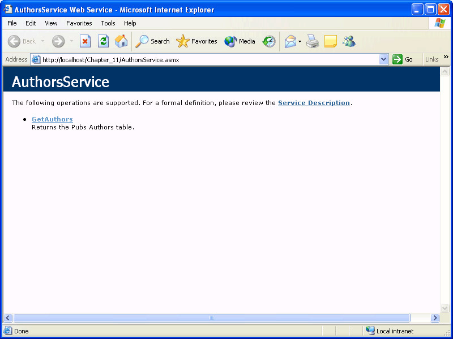Screen dimensions: 453x339
Task: Follow the GetAuthors operation link
Action: pyautogui.click(x=52, y=119)
